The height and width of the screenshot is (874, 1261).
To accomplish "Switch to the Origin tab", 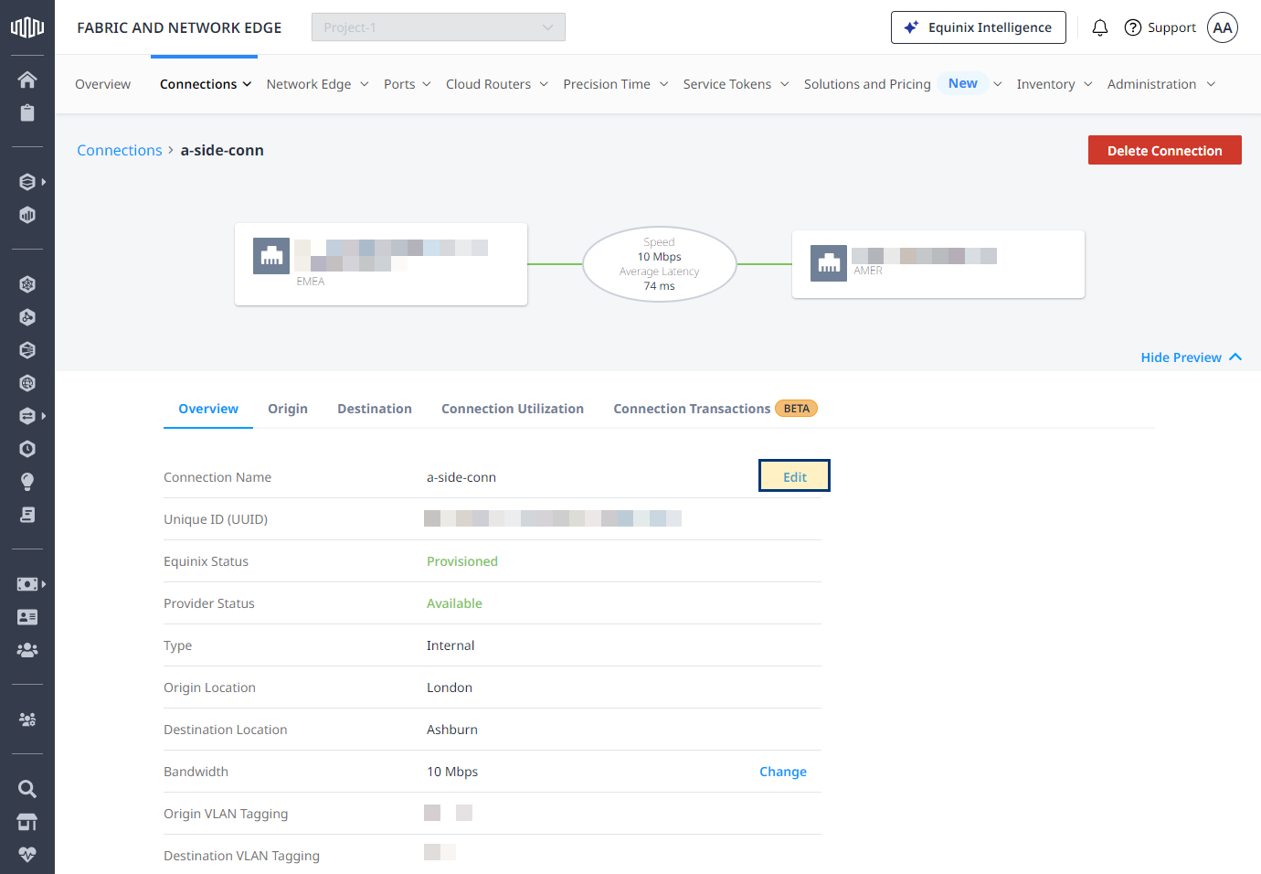I will coord(288,409).
